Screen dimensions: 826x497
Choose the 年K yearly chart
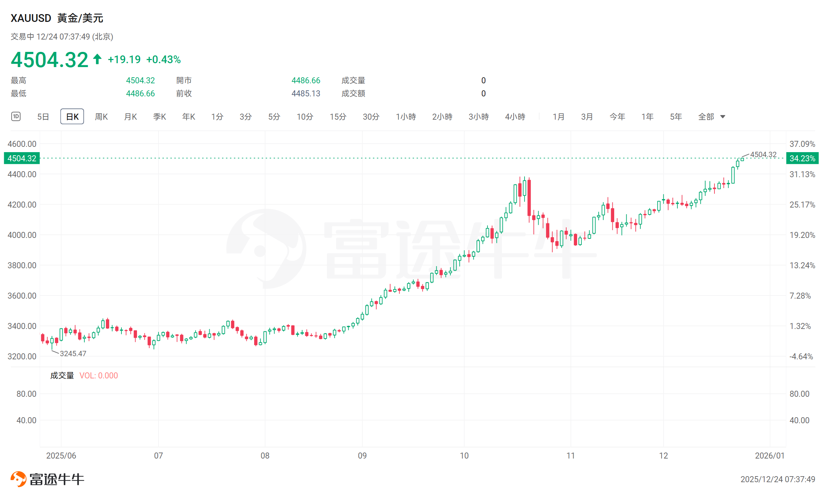tap(188, 116)
